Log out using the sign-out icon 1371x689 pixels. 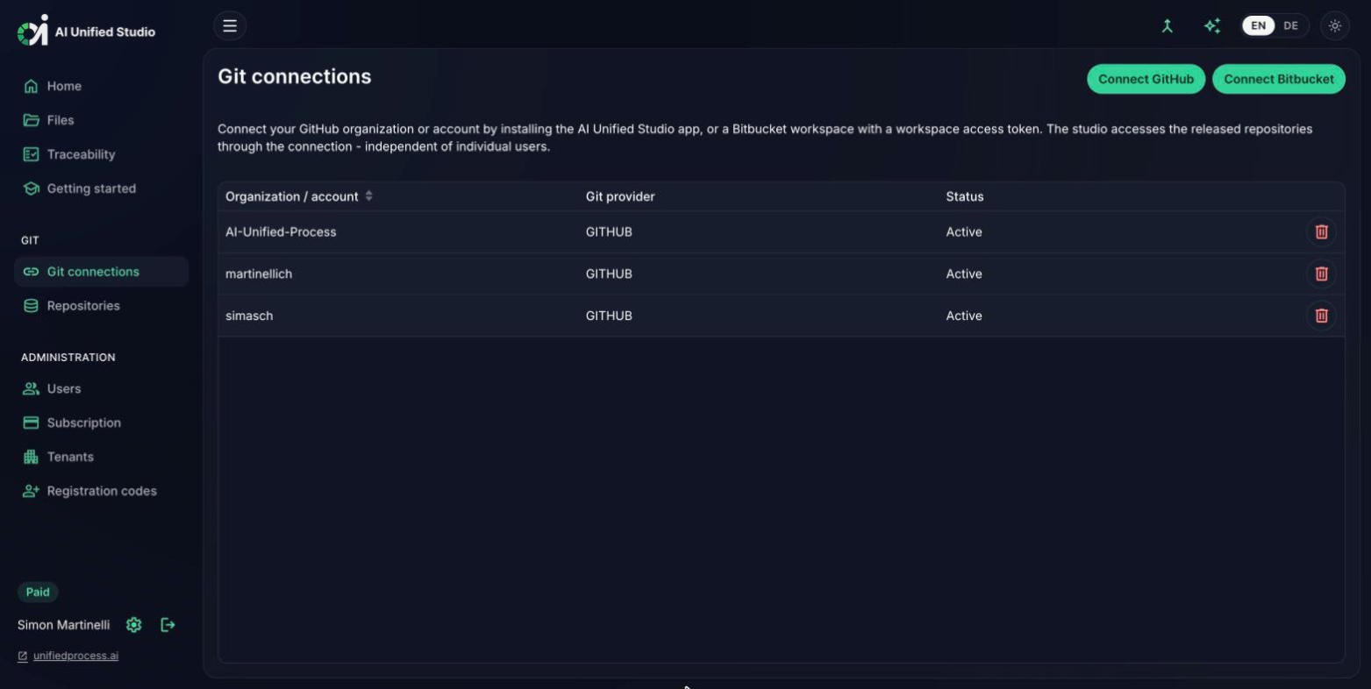[168, 625]
